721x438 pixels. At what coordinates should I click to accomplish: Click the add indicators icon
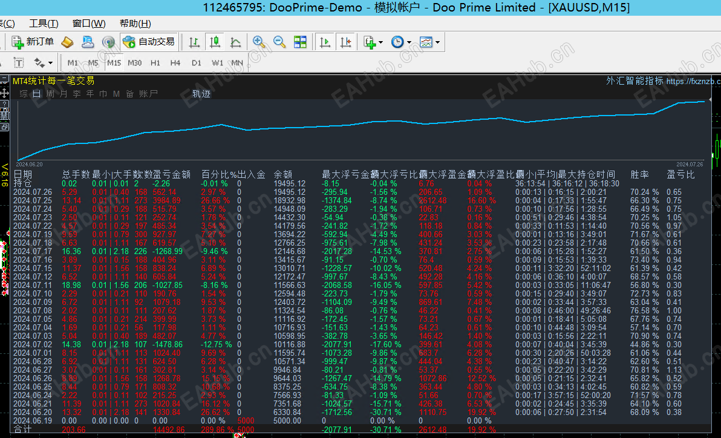pyautogui.click(x=370, y=42)
